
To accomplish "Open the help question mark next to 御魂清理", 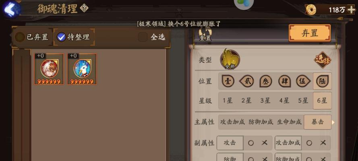I will tap(84, 8).
